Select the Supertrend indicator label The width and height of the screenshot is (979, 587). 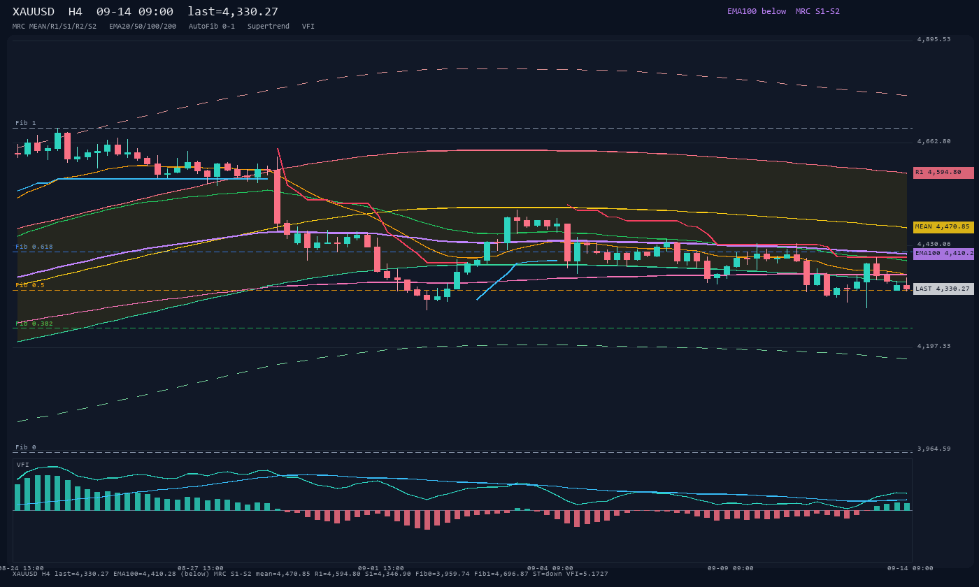pyautogui.click(x=269, y=27)
